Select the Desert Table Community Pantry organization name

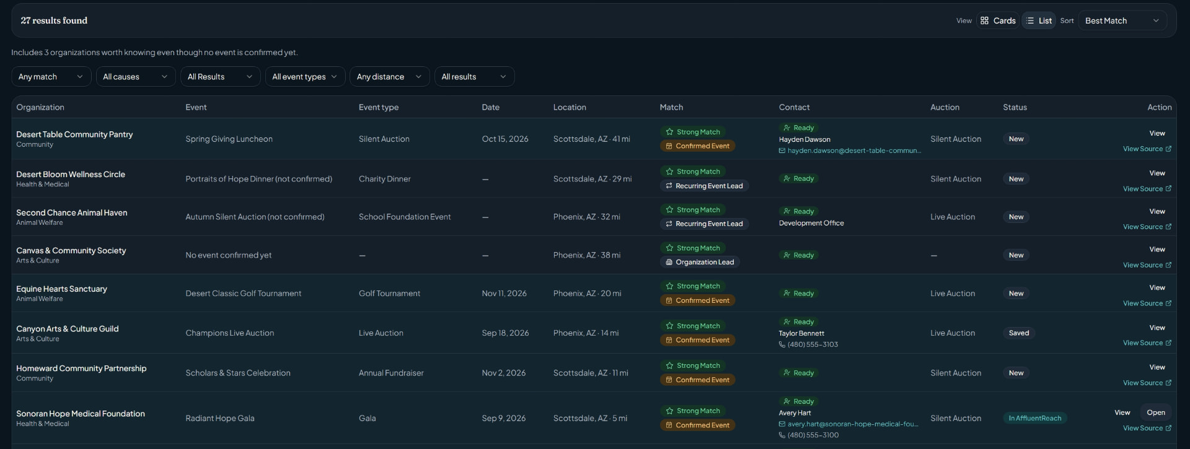click(74, 134)
